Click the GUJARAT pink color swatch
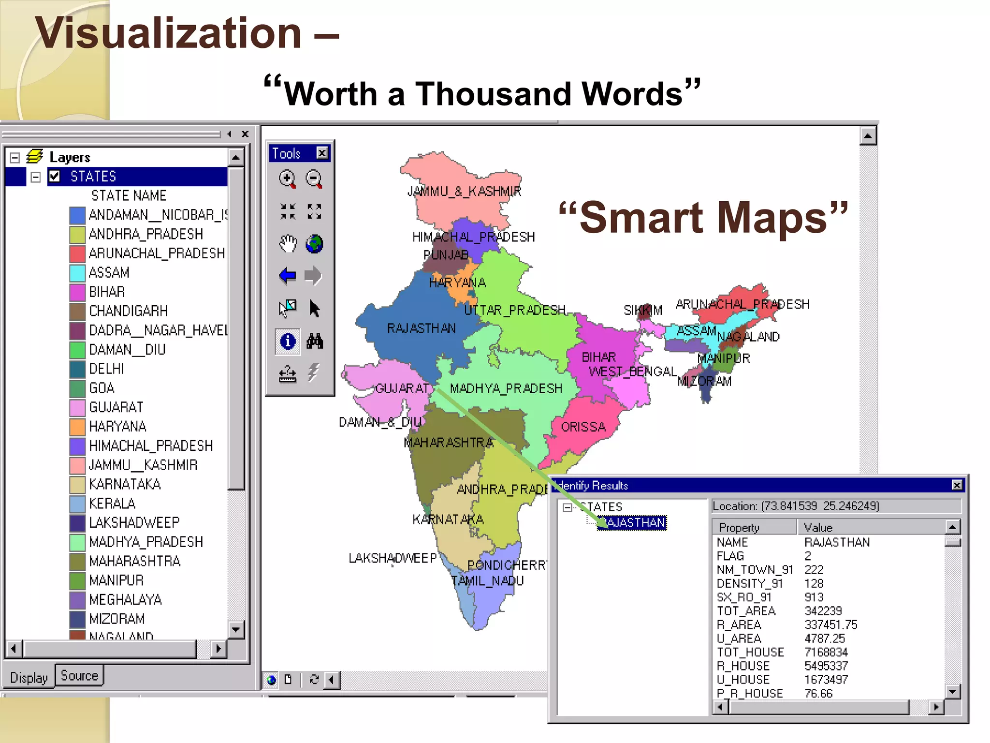 [x=77, y=407]
